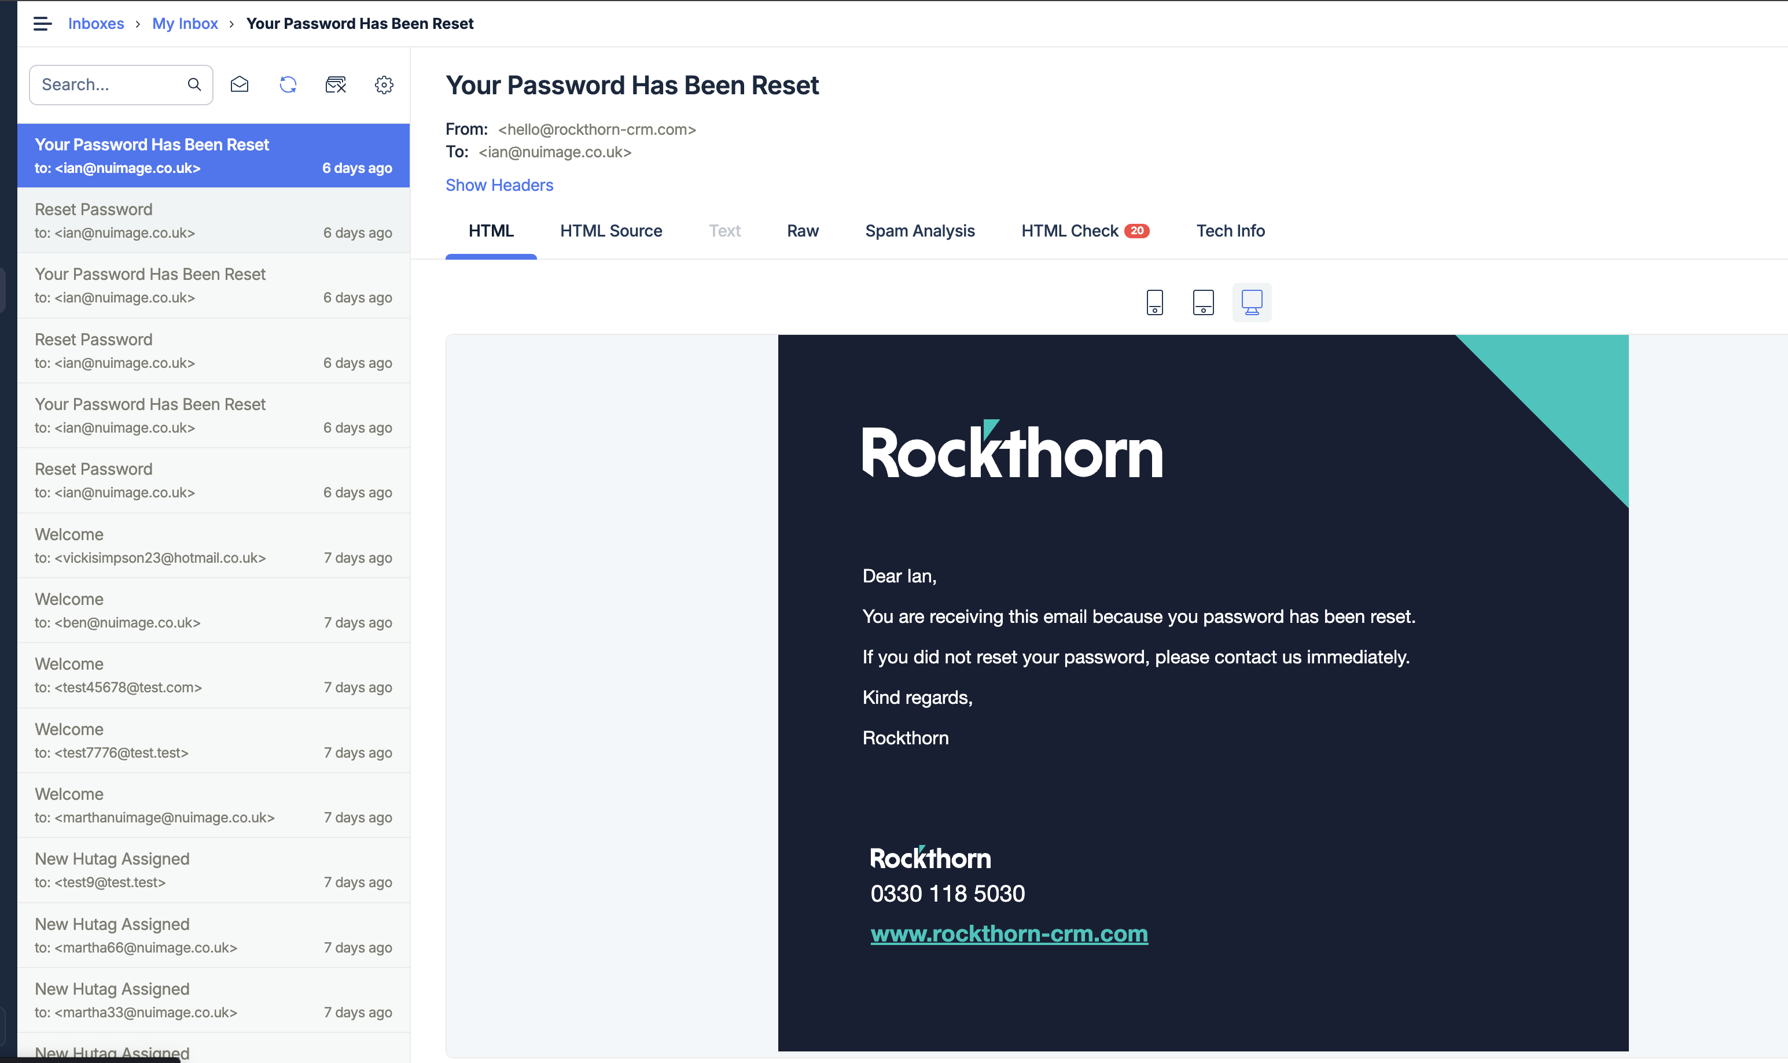
Task: Open the Raw tab
Action: click(x=802, y=231)
